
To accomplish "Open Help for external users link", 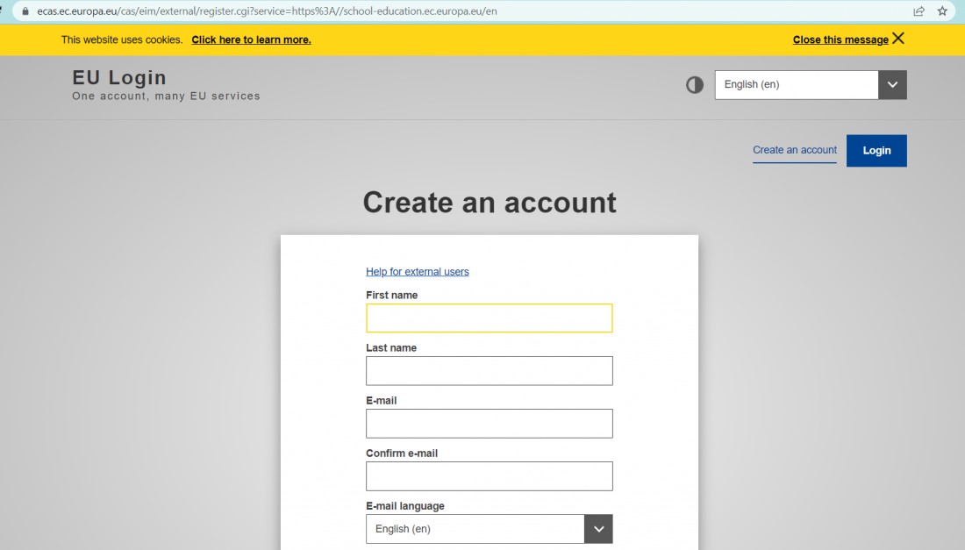I will [x=418, y=272].
